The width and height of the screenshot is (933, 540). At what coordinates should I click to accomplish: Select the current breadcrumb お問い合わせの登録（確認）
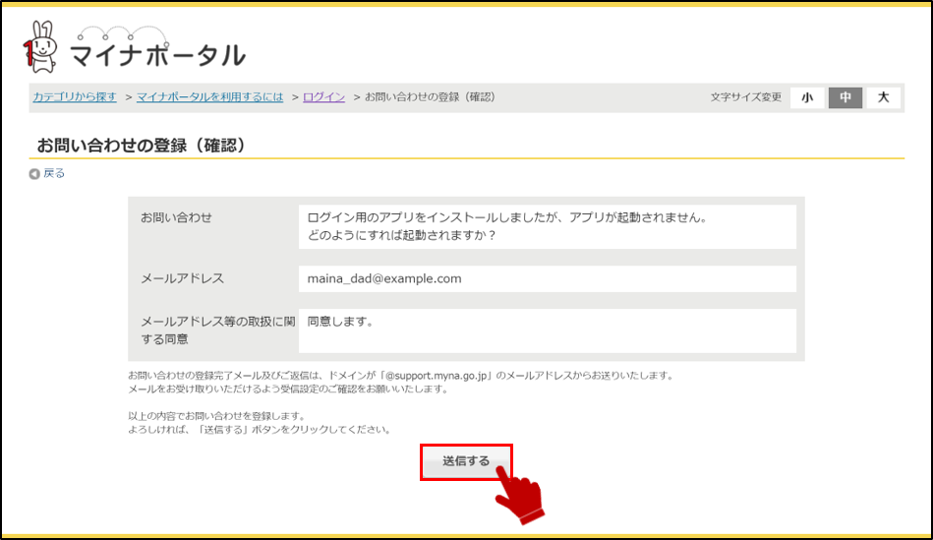[x=430, y=97]
